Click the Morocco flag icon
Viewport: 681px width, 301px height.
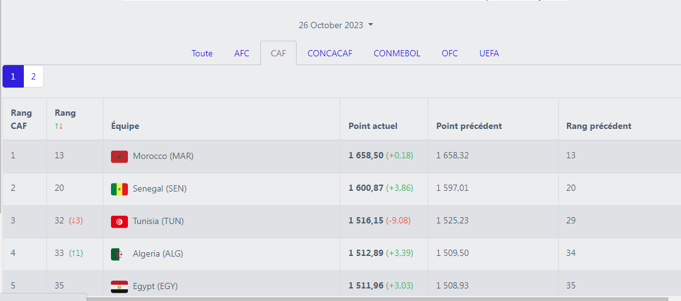119,156
